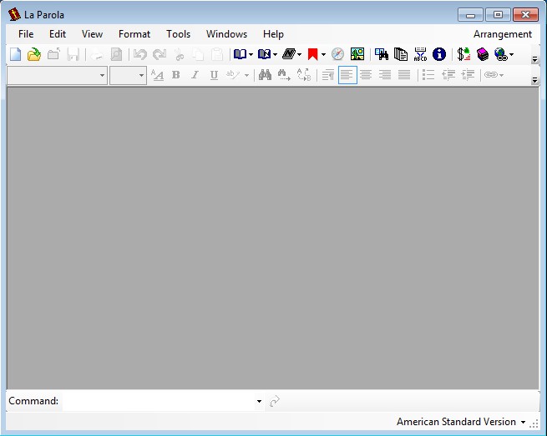Open the Format menu
The image size is (547, 436).
click(x=134, y=34)
